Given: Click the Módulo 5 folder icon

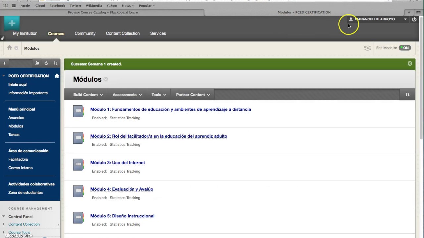Looking at the screenshot, I should pos(79,218).
